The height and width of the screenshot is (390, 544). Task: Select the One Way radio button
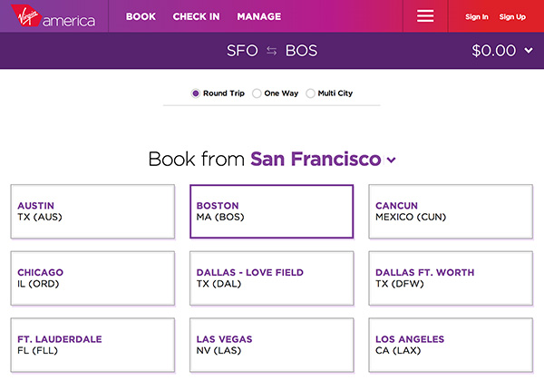tap(257, 93)
